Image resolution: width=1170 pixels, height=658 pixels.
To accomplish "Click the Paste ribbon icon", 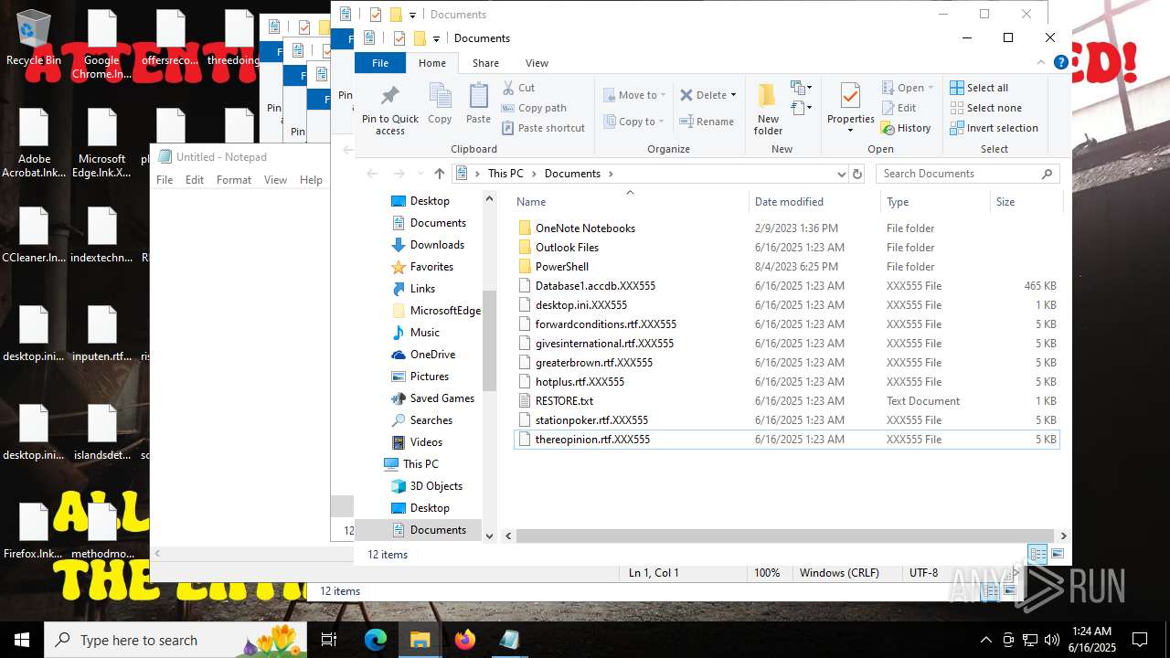I will [x=478, y=96].
